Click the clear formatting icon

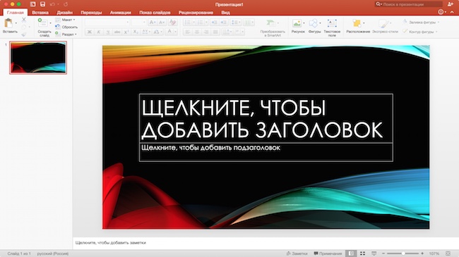click(173, 23)
